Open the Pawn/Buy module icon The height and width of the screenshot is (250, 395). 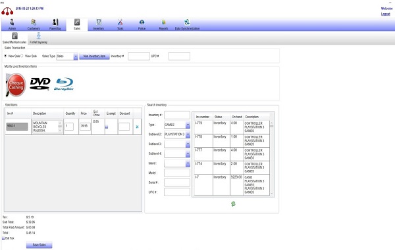55,22
